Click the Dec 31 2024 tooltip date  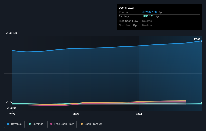point(127,8)
